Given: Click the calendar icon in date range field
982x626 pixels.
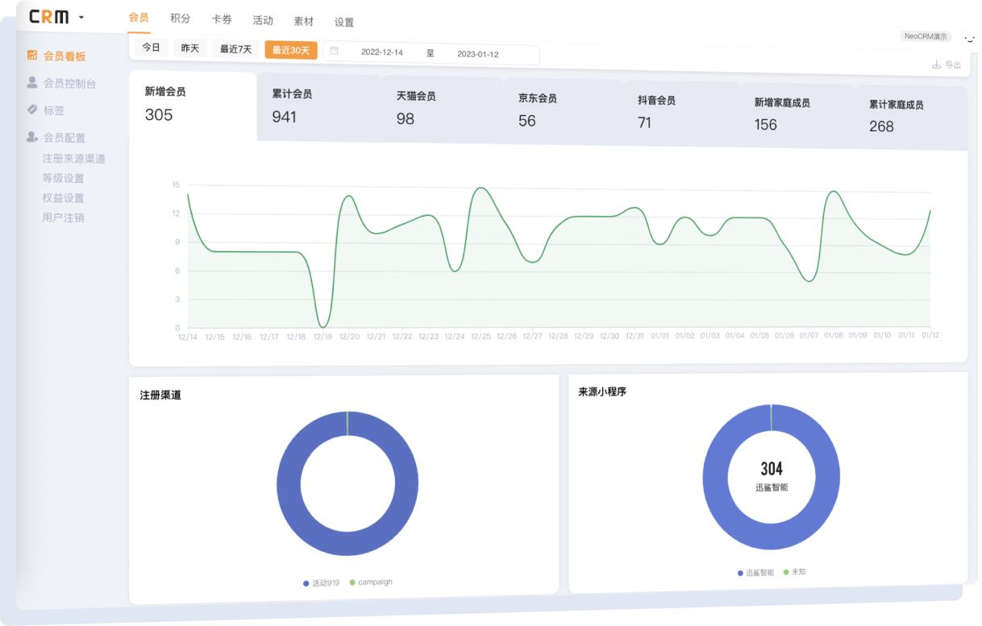Looking at the screenshot, I should 335,52.
